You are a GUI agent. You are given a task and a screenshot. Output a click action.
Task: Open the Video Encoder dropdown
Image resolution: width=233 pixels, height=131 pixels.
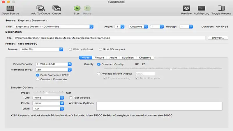point(53,64)
